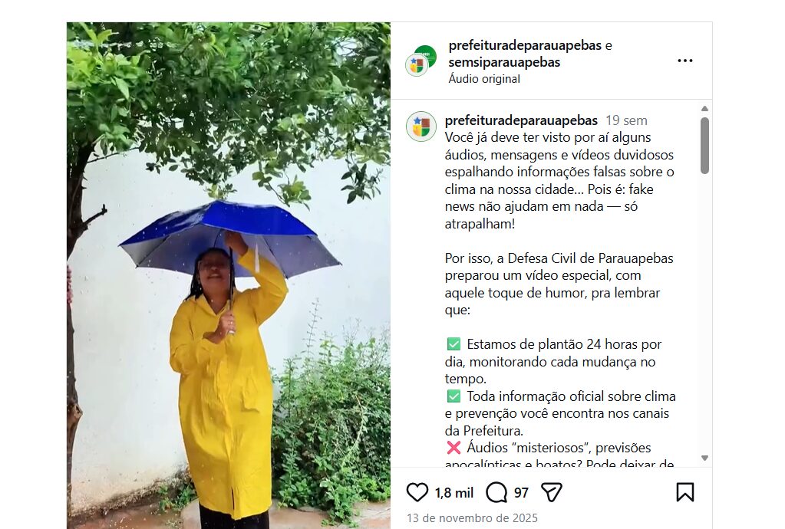
Task: Click the Áudio original link
Action: point(484,79)
